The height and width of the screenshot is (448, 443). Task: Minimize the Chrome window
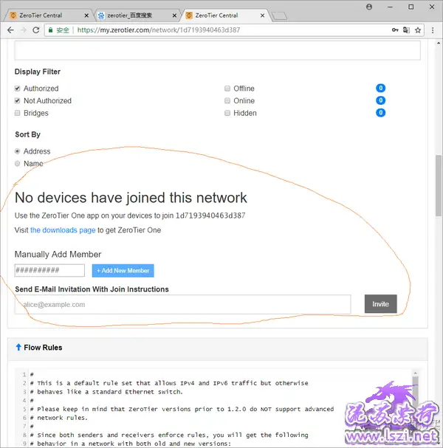pyautogui.click(x=390, y=7)
